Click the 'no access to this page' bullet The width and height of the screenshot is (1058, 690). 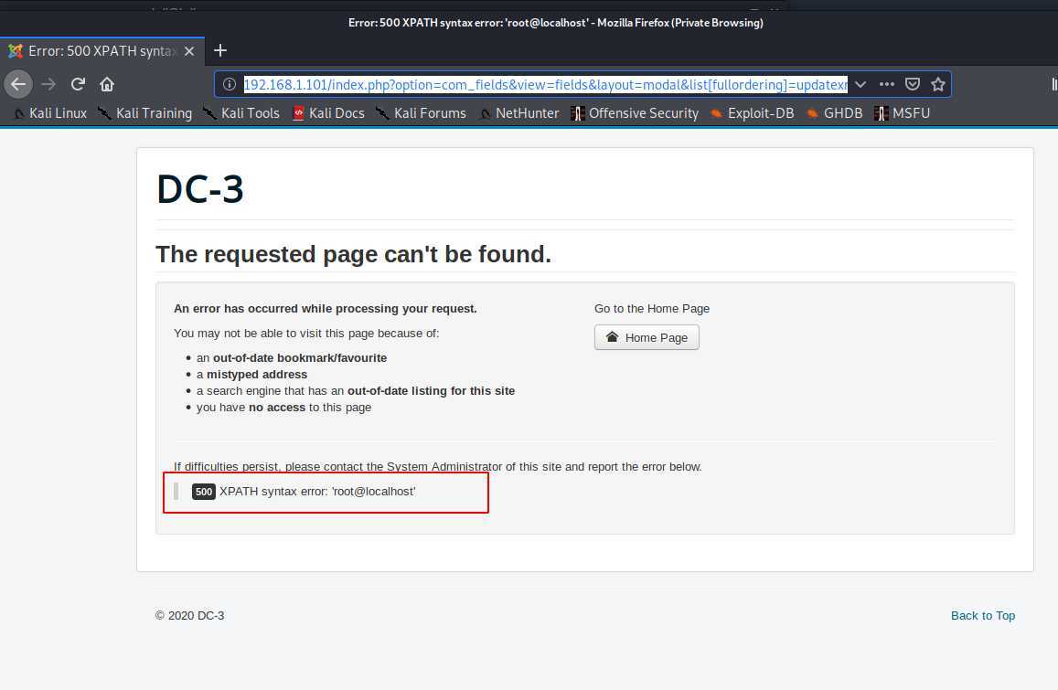[283, 408]
